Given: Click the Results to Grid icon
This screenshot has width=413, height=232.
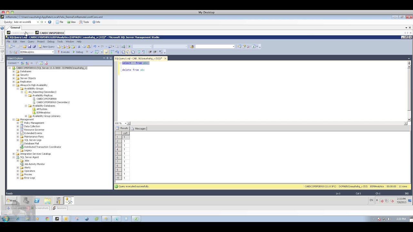Looking at the screenshot, I should [128, 52].
